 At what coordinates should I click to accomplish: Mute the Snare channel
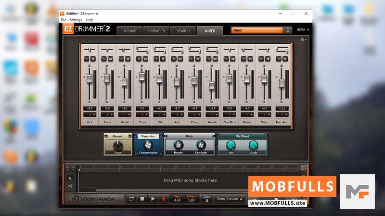click(111, 59)
